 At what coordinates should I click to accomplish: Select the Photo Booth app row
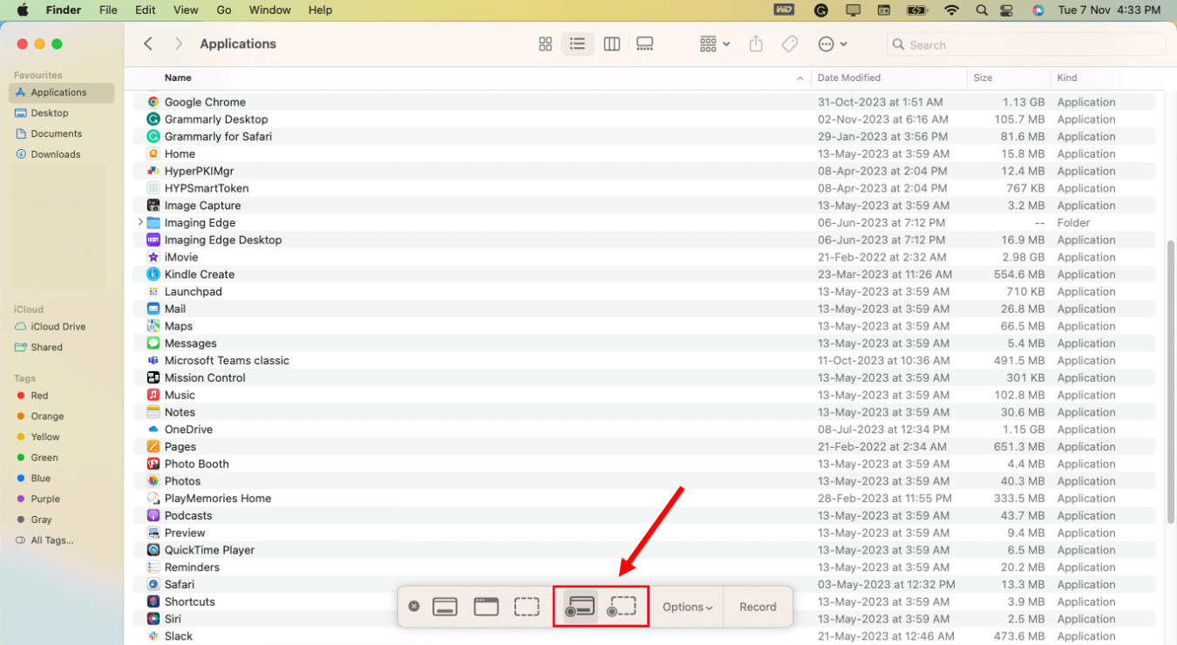644,464
